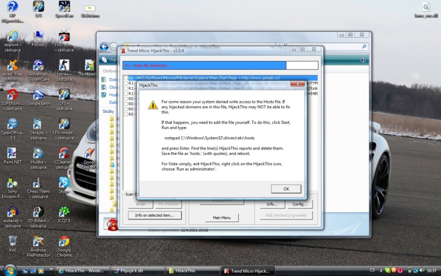This screenshot has height=276, width=441.
Task: Check the first R0 Start Page entry
Action: [x=126, y=78]
